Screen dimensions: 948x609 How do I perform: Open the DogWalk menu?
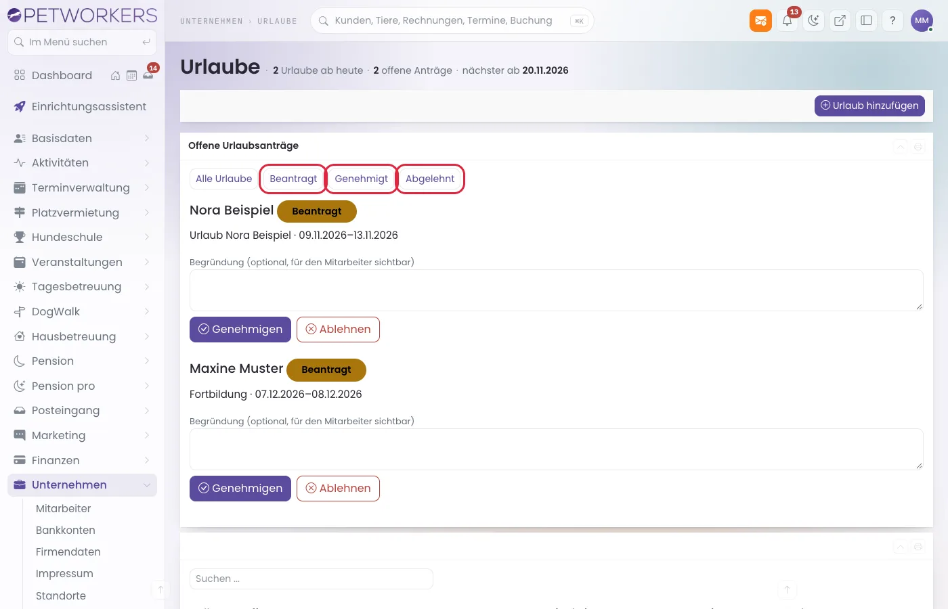(x=82, y=312)
